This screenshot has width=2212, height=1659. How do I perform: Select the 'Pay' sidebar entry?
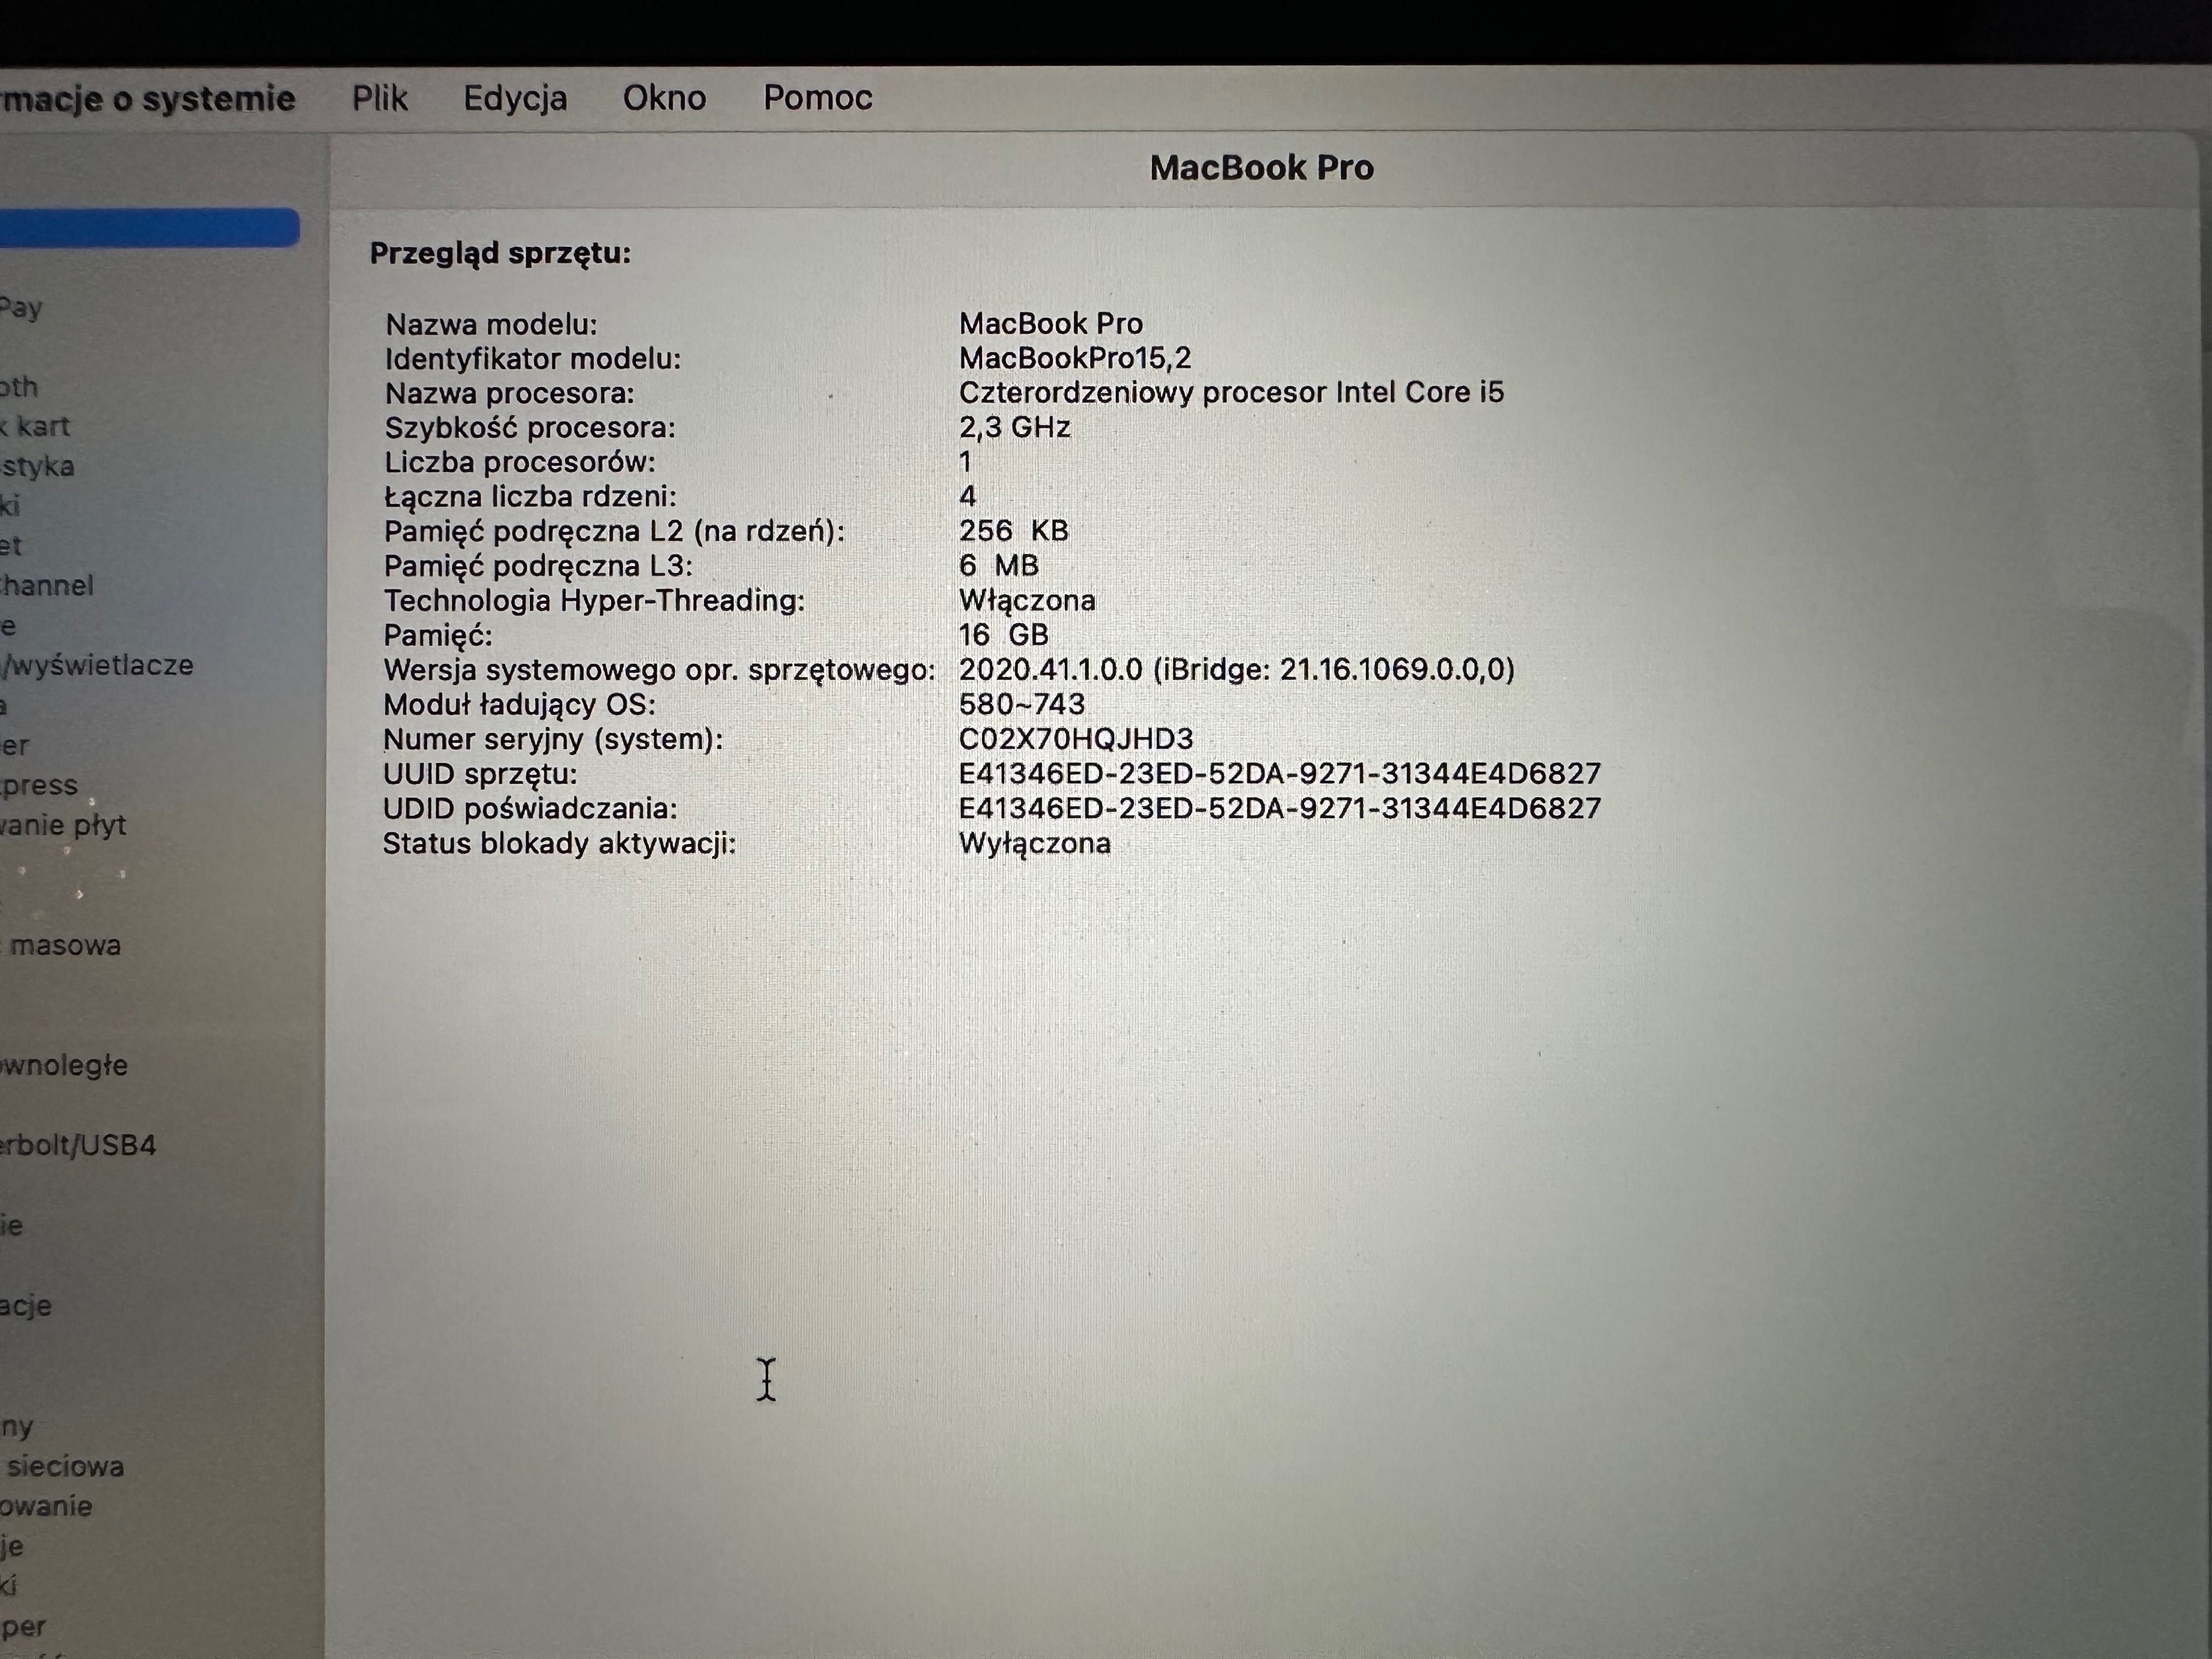(21, 308)
